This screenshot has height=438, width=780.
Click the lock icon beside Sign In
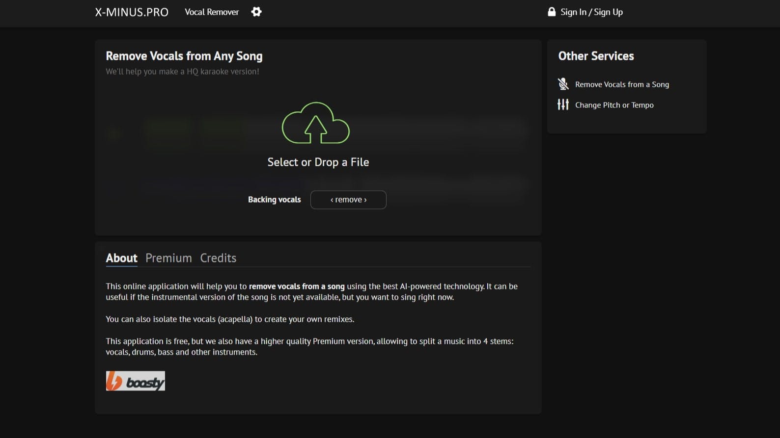pos(552,12)
